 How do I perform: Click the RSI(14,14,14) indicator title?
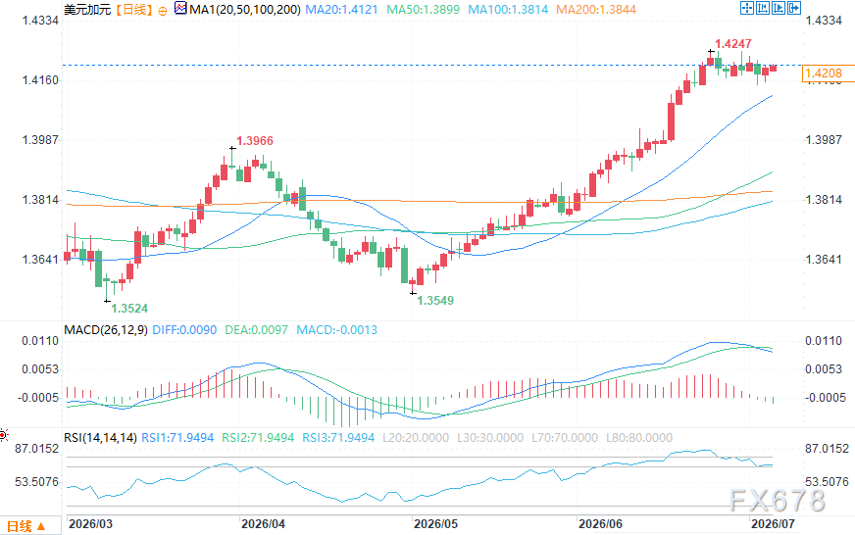100,437
